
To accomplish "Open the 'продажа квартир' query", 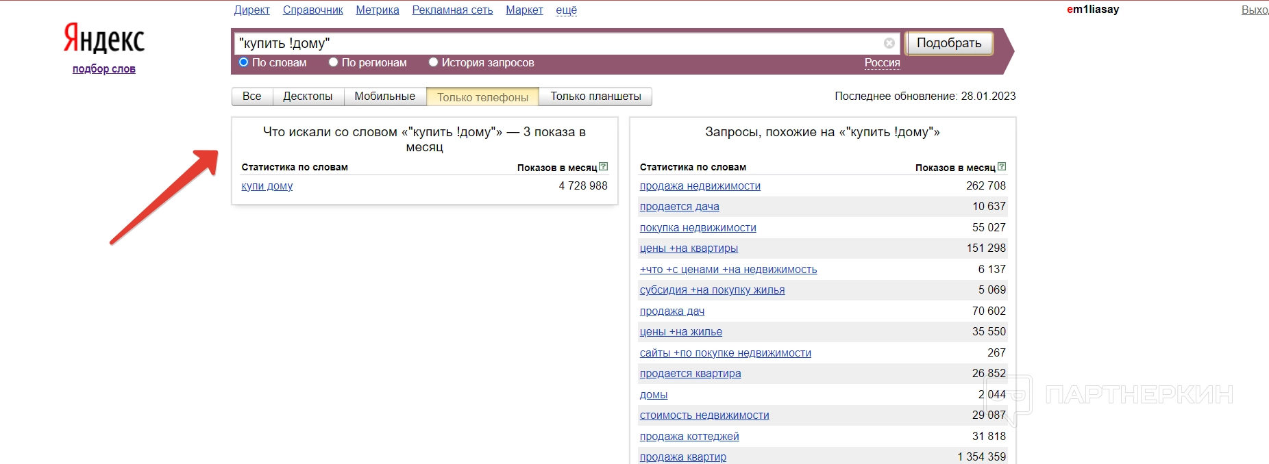I will [x=683, y=457].
